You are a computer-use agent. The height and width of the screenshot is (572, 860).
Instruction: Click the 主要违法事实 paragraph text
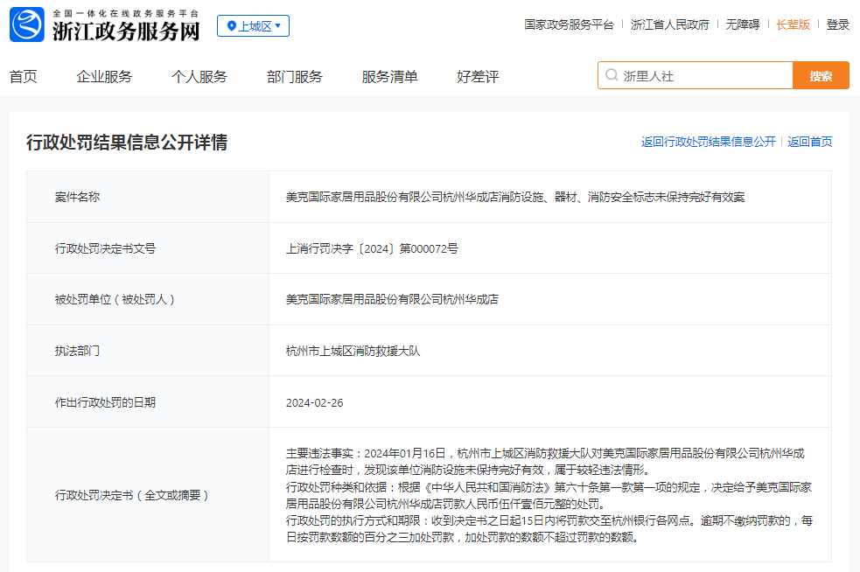546,462
